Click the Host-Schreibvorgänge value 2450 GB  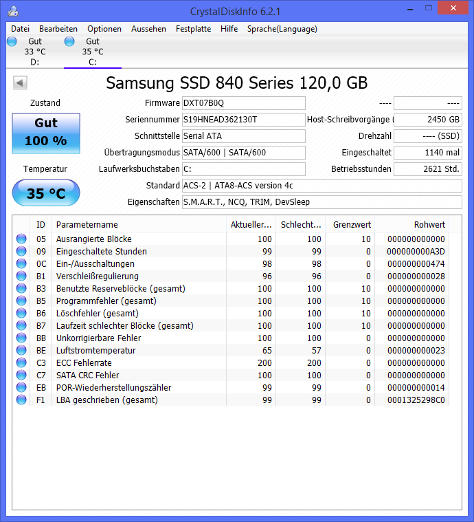pos(428,120)
